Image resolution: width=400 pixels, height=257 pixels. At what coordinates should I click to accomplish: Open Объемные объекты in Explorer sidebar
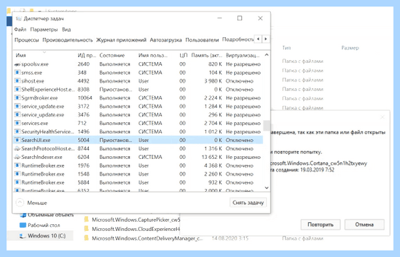(x=51, y=215)
